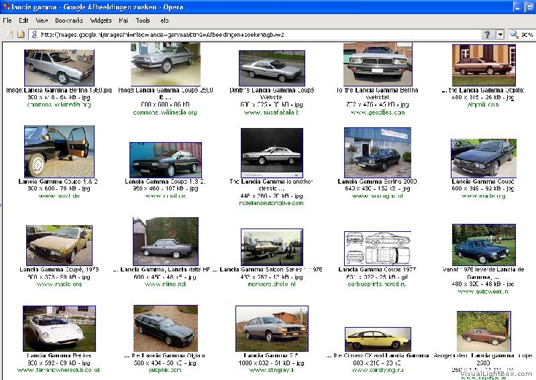
Task: Click the Opera logo in the title bar
Action: coord(6,7)
